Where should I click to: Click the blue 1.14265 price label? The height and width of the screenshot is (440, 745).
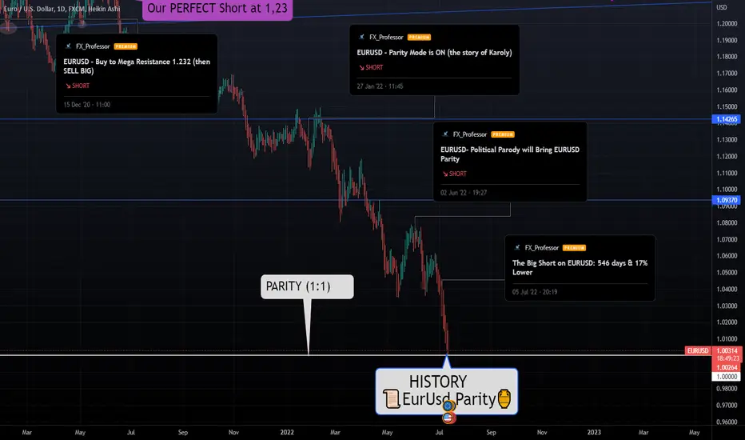tap(727, 119)
